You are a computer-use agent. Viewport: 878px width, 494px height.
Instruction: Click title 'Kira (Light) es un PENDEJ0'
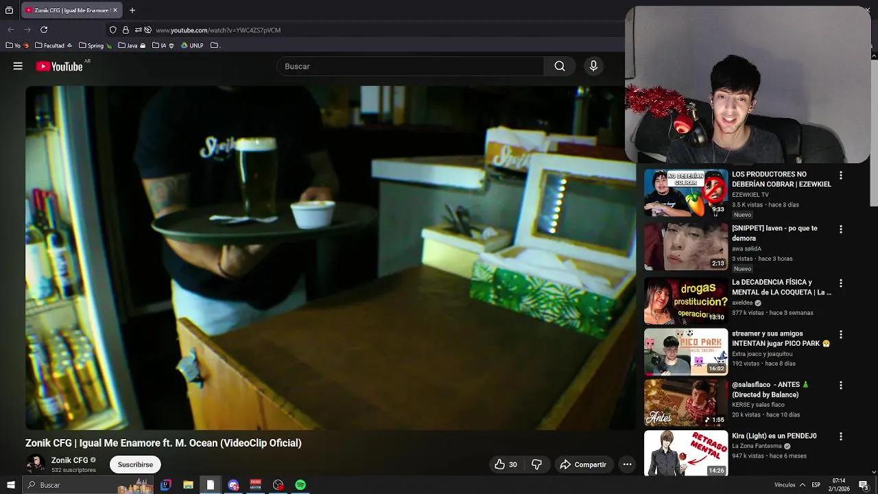click(x=774, y=436)
